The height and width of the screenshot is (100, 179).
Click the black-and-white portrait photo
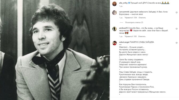[55, 50]
